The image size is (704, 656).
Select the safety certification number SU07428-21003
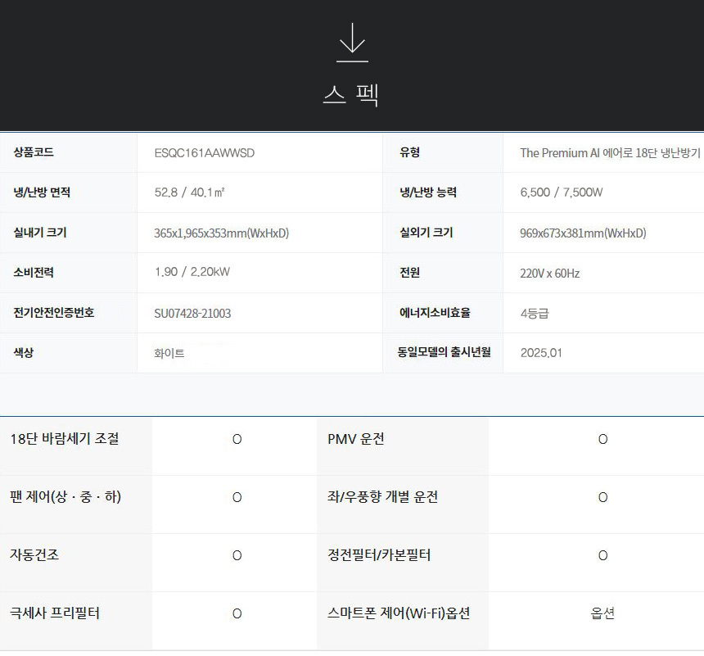[192, 314]
